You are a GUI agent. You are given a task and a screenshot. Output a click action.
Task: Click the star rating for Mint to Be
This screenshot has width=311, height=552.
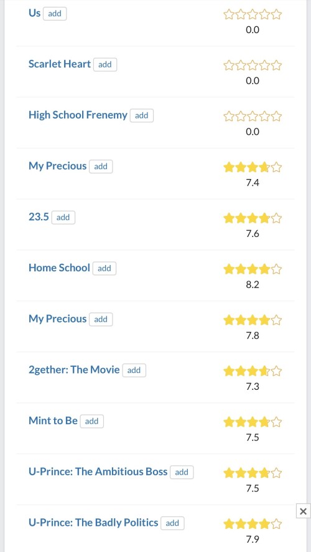[x=253, y=422]
